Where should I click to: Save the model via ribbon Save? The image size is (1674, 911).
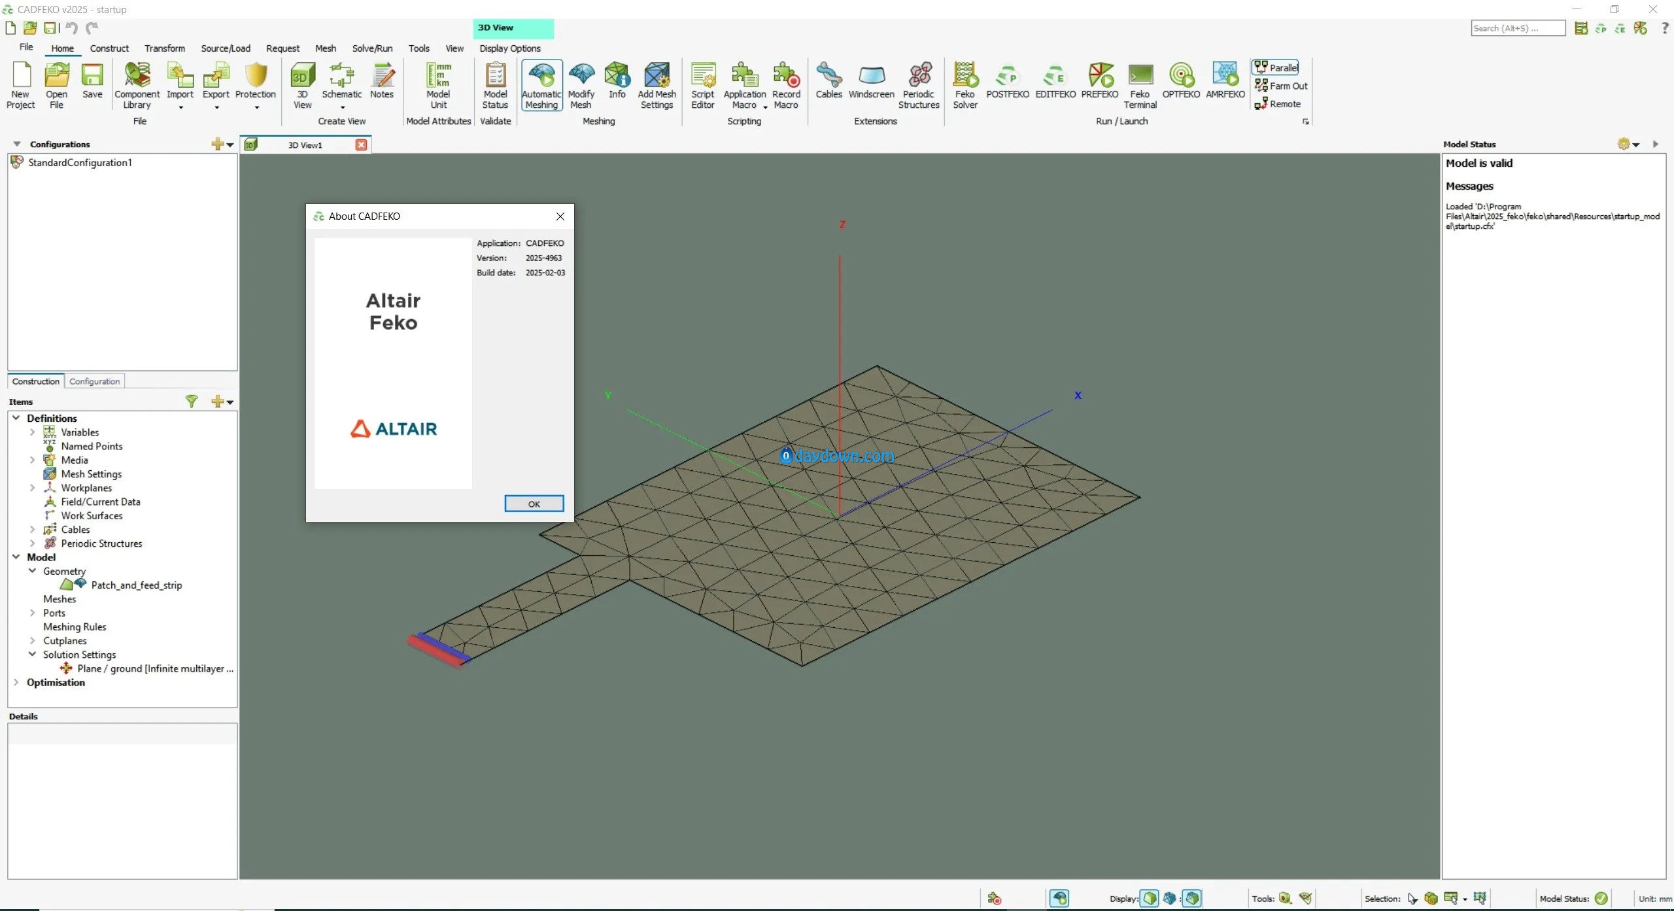(92, 81)
